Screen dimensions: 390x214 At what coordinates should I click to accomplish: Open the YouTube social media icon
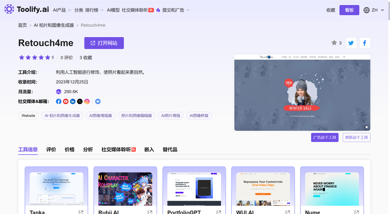(x=66, y=101)
